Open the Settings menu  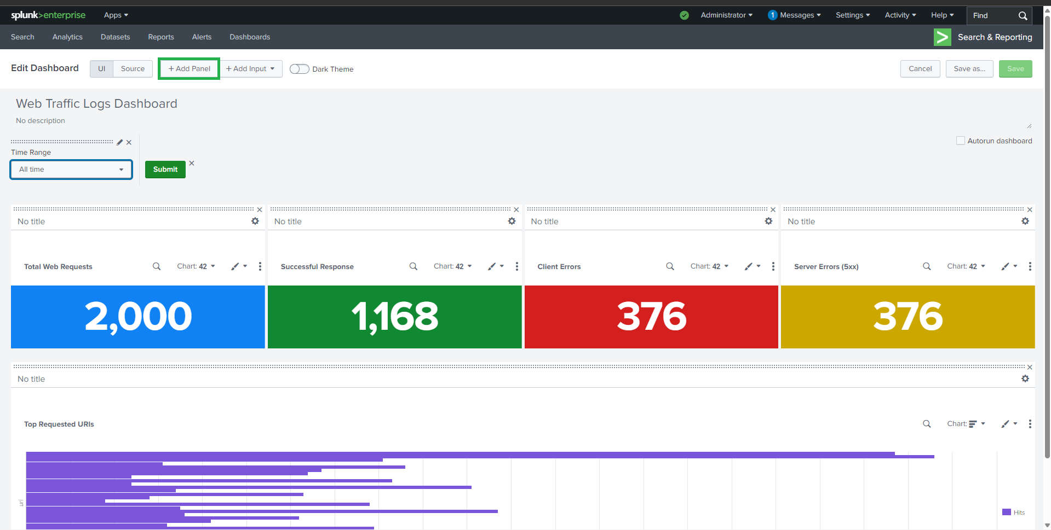coord(852,15)
